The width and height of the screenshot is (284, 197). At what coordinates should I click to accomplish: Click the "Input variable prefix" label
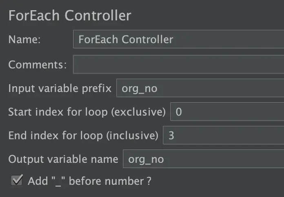(60, 88)
